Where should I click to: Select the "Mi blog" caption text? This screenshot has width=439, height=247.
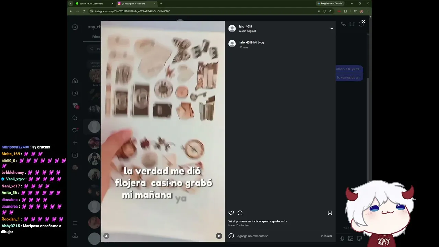(259, 42)
